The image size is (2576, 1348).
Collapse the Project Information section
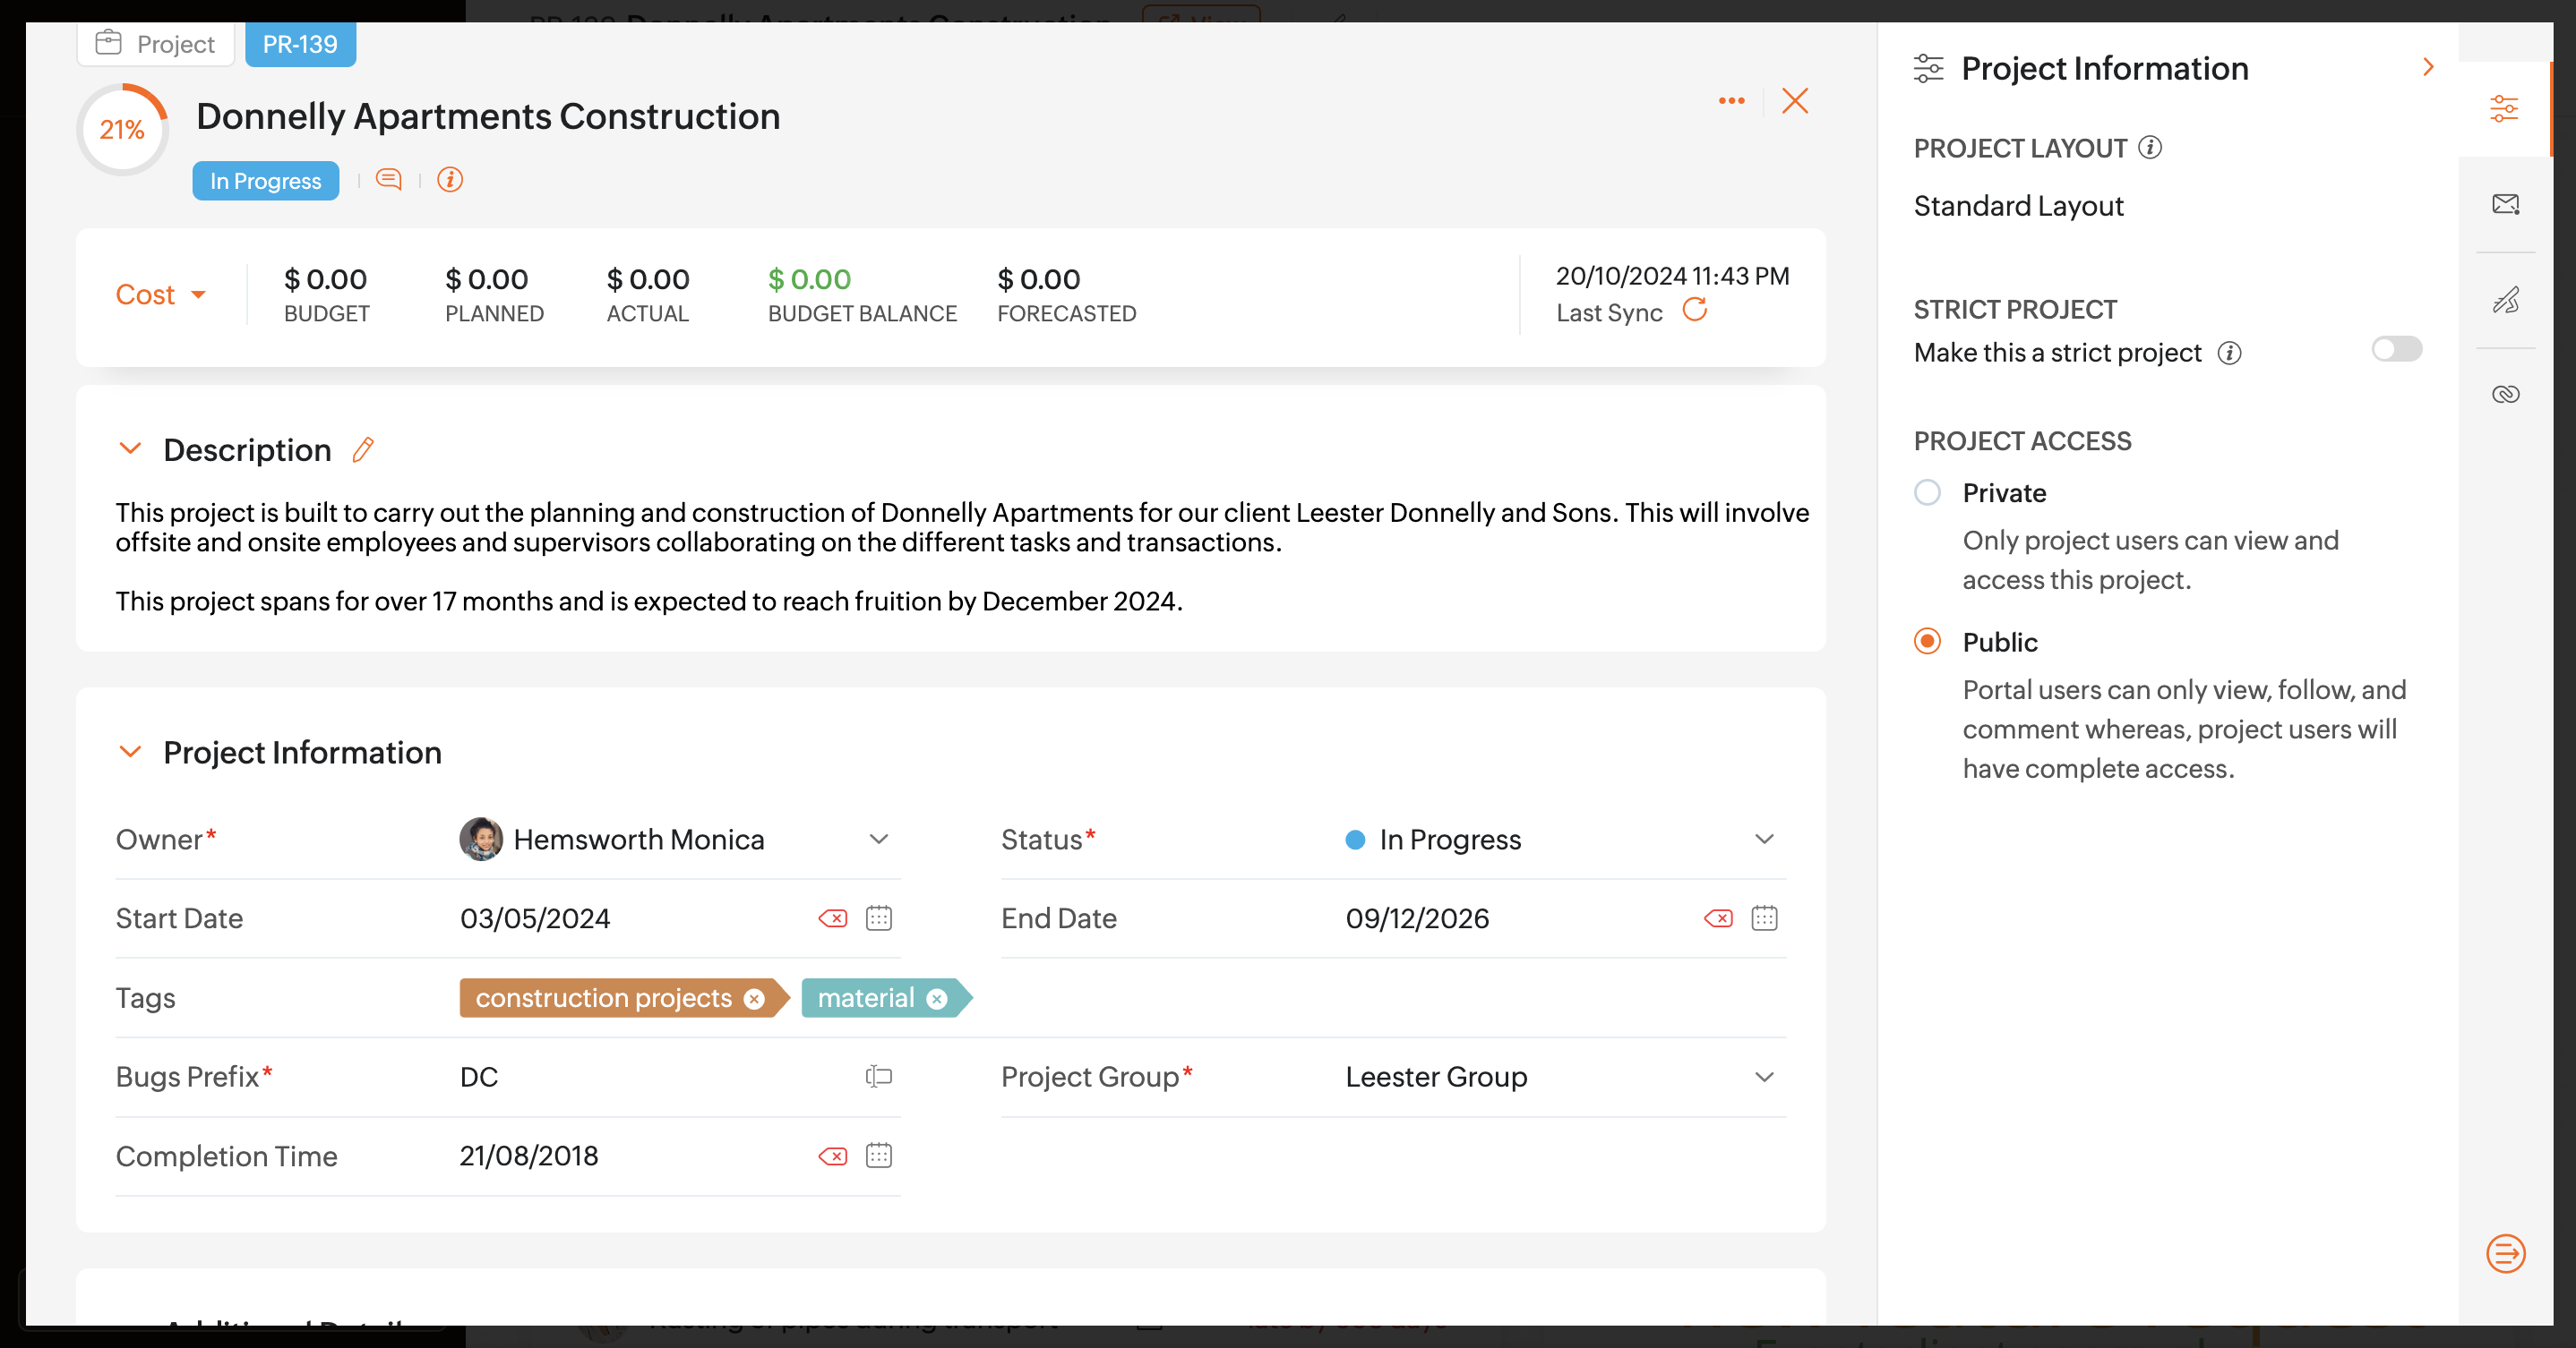tap(130, 752)
